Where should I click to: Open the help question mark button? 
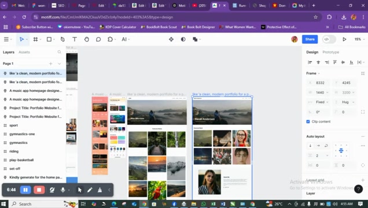click(x=358, y=189)
